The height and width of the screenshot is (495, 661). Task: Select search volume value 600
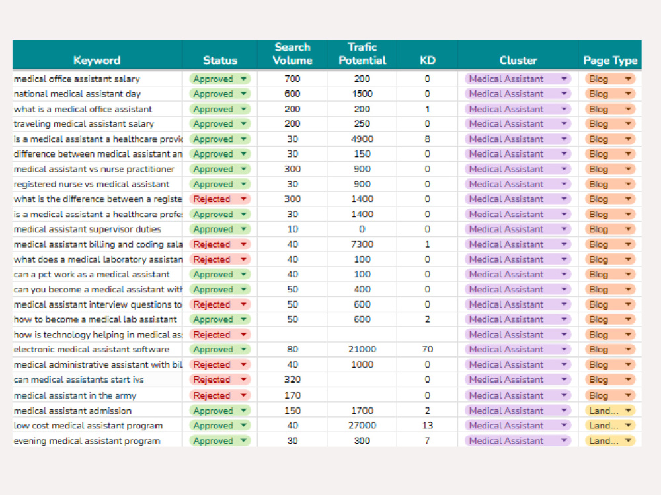[292, 94]
